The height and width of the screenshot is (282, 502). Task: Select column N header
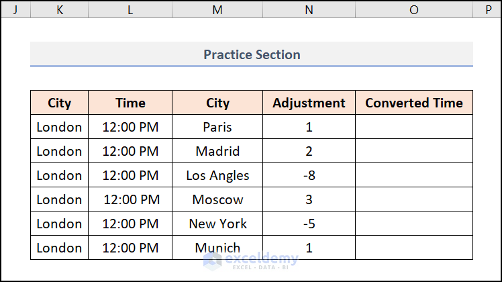click(309, 9)
